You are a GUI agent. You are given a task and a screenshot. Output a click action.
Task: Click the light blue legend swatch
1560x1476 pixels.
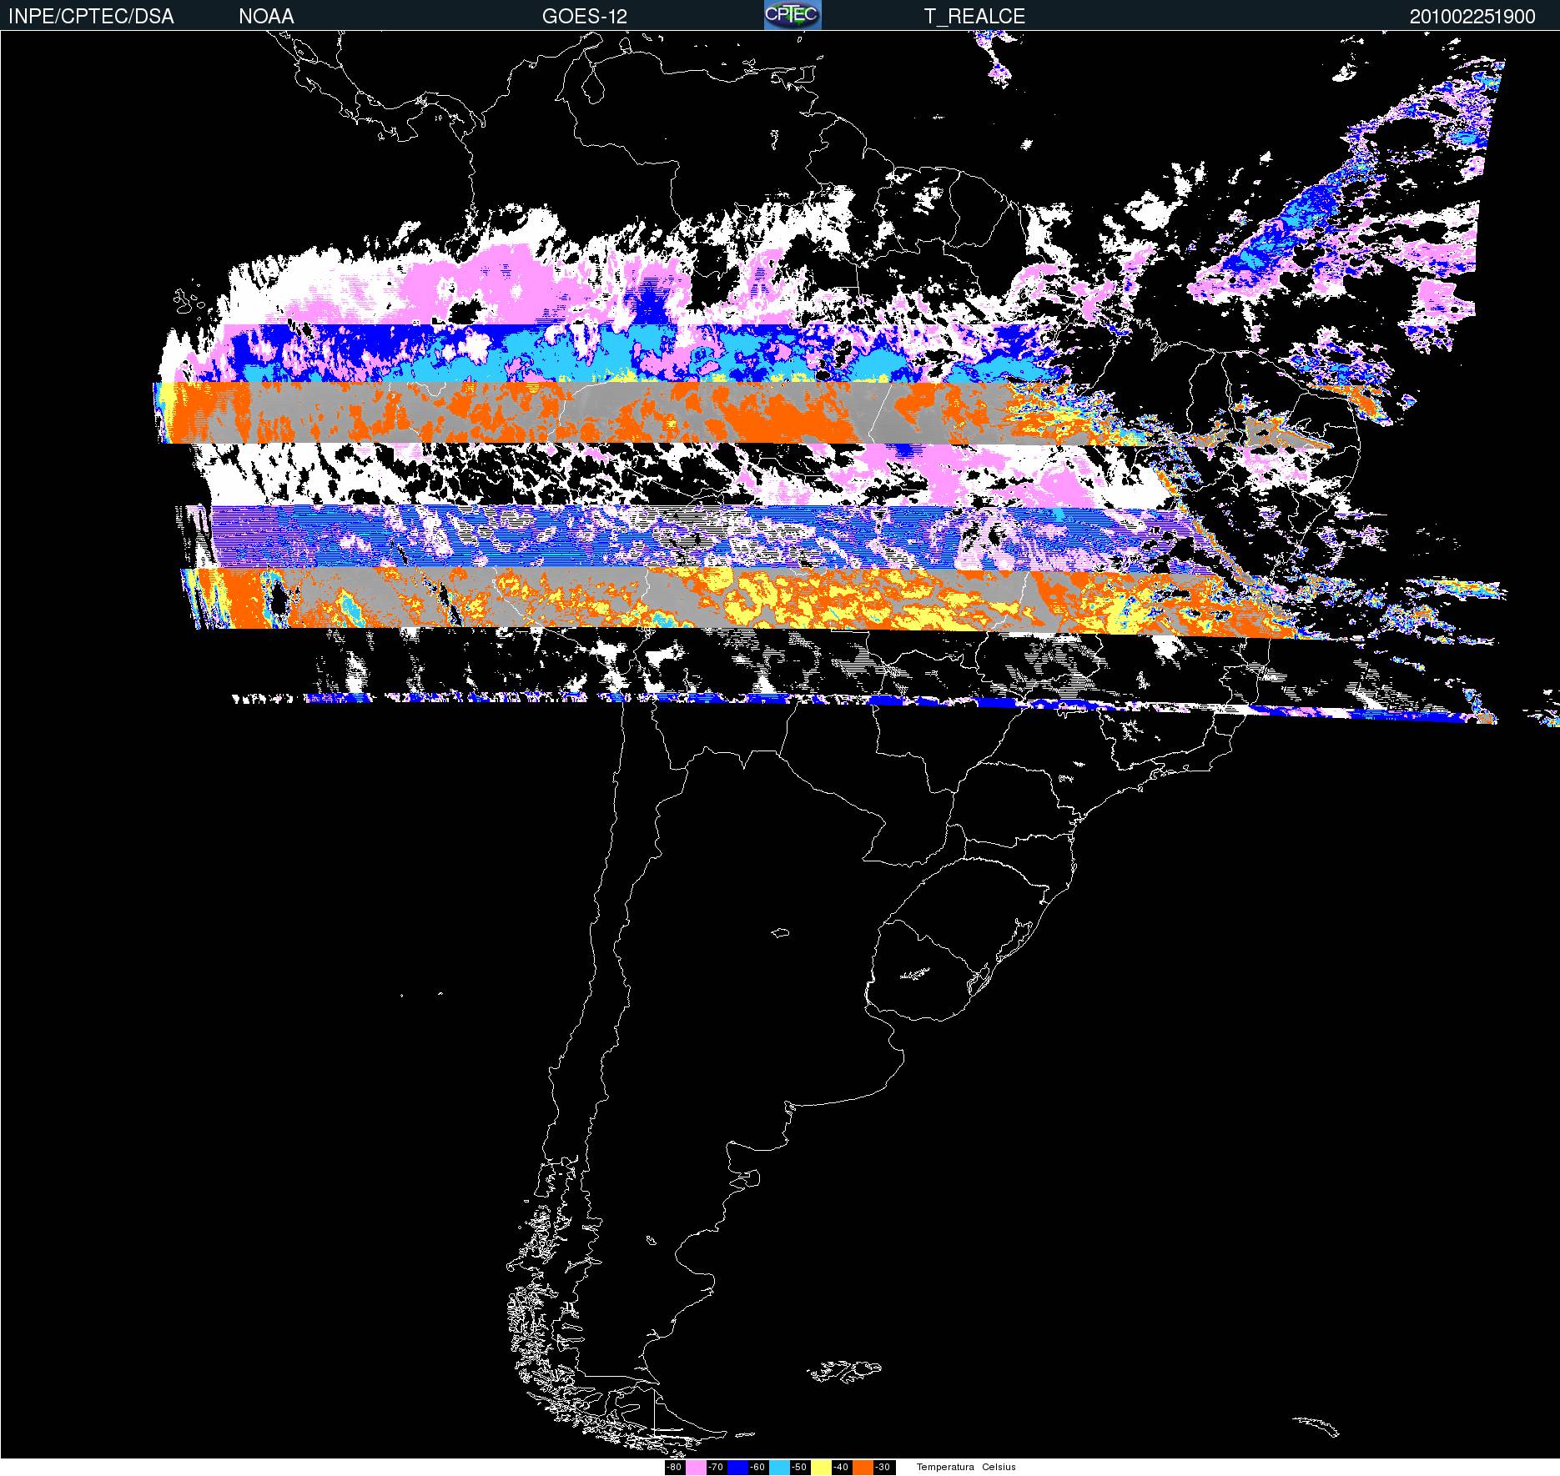(x=779, y=1468)
